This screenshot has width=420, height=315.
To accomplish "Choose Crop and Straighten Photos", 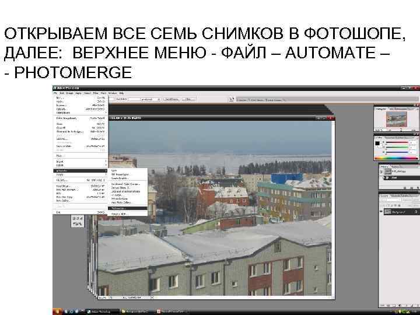I will coord(128,191).
